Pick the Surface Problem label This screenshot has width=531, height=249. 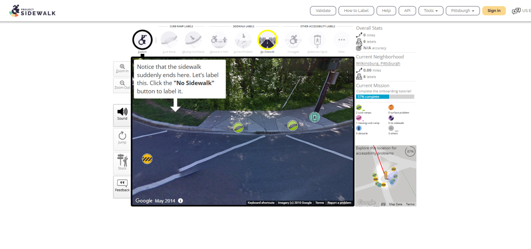pos(243,40)
